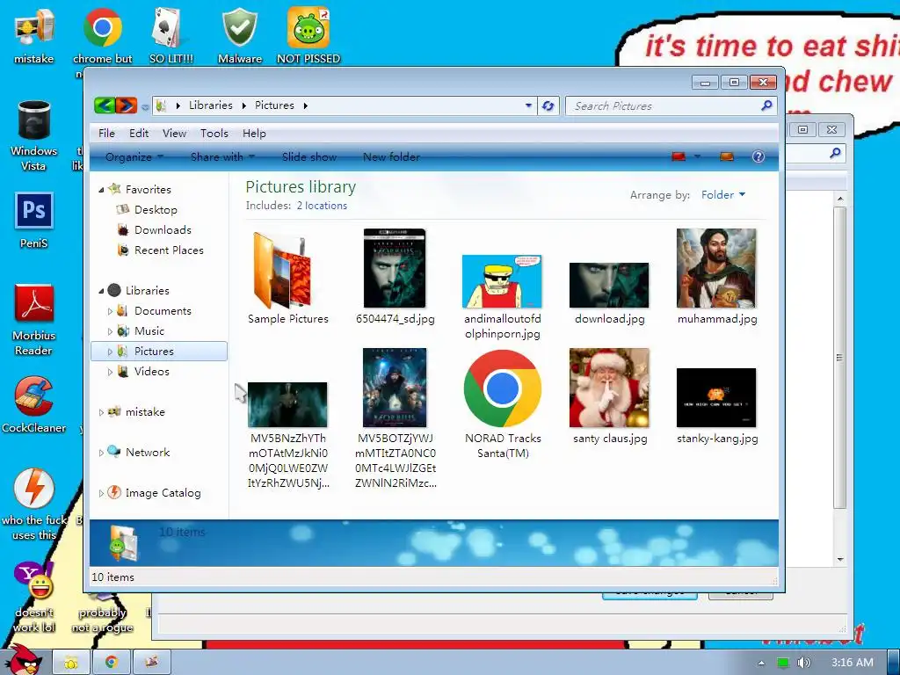Viewport: 900px width, 675px height.
Task: Select Recent Places under Favorites
Action: (x=169, y=250)
